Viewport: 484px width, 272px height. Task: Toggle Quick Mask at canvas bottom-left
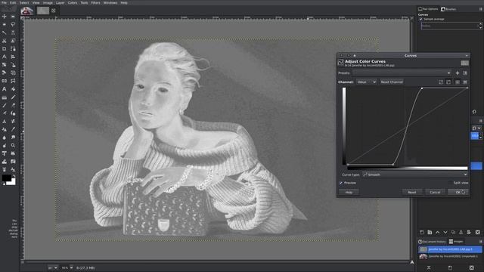click(22, 262)
